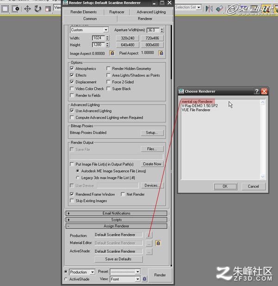Enable Video Color Check

[72, 89]
